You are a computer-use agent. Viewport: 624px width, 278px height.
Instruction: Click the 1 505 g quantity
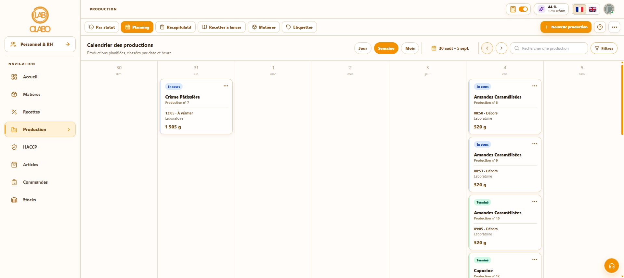tap(173, 127)
